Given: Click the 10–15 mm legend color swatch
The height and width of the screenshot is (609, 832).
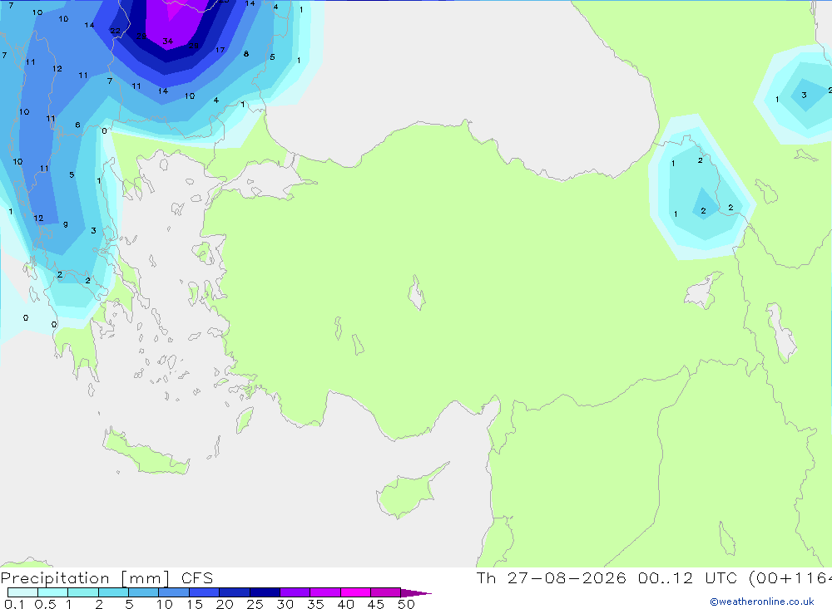Looking at the screenshot, I should click(174, 592).
